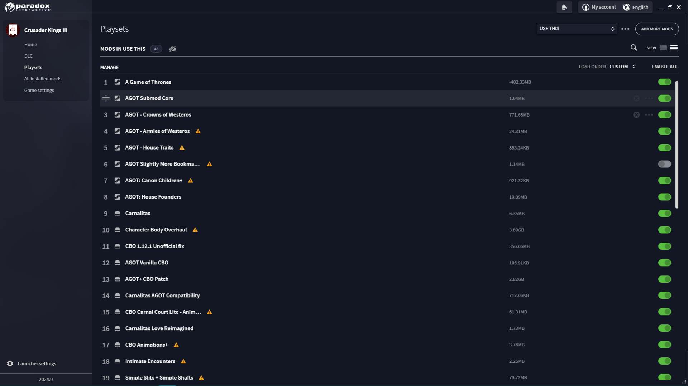Click the Paradox Interactive logo

(x=28, y=7)
